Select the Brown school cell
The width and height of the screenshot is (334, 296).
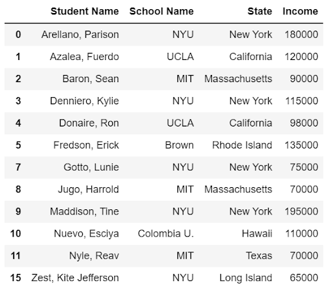pyautogui.click(x=179, y=145)
